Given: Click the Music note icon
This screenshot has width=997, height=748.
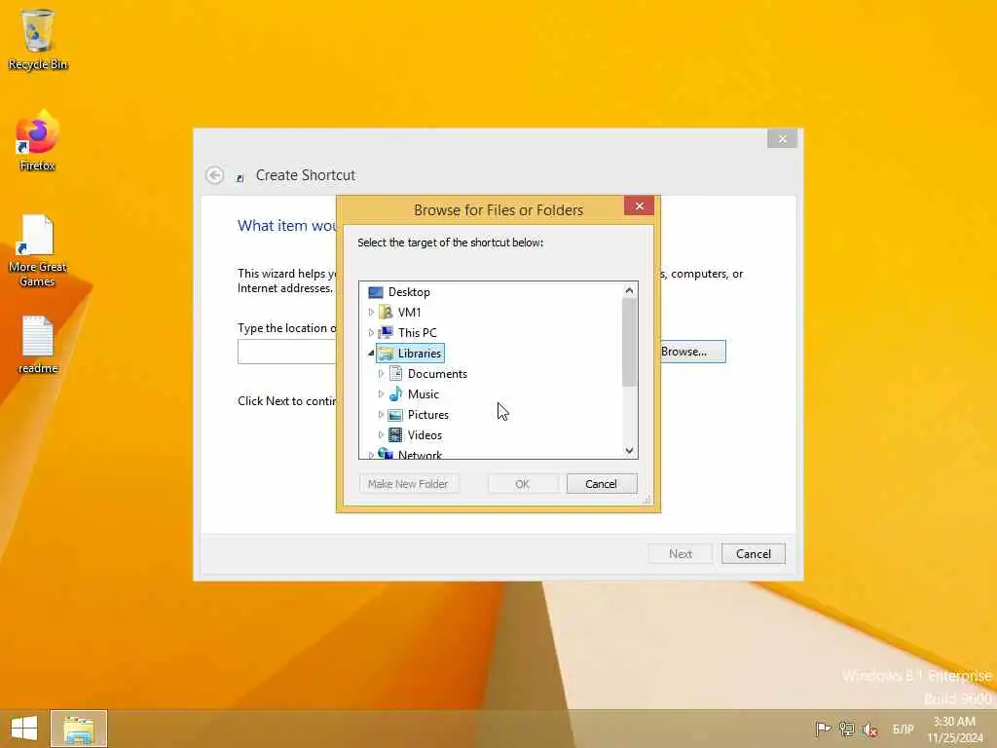Looking at the screenshot, I should pos(395,393).
